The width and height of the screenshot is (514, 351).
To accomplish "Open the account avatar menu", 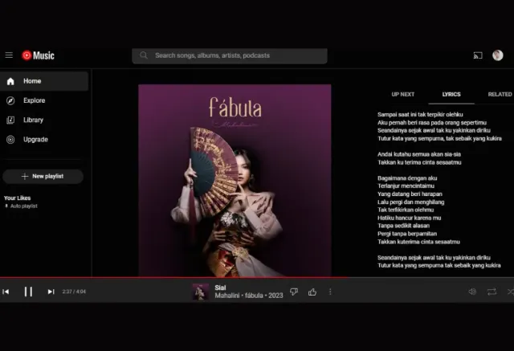I will (498, 55).
